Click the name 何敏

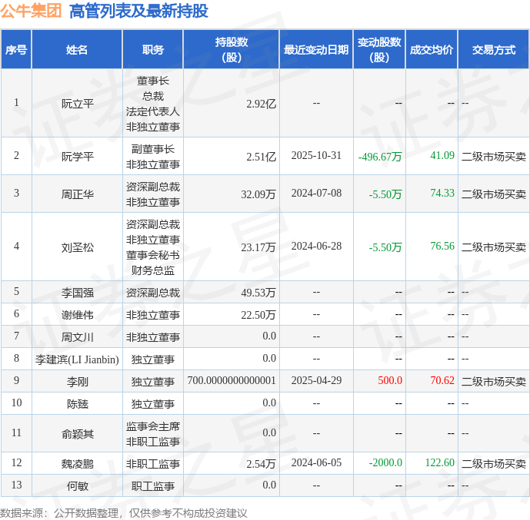[78, 486]
